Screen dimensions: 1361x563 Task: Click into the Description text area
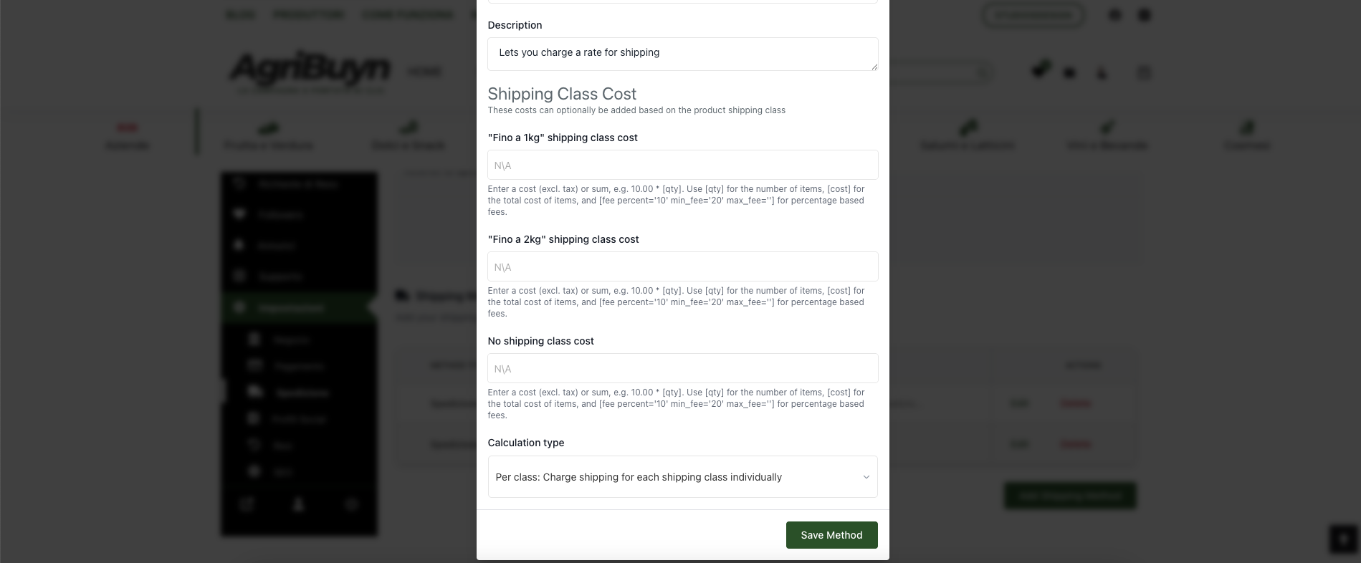(x=682, y=54)
